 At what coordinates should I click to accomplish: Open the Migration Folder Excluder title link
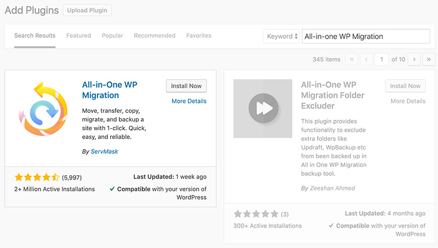[x=333, y=95]
